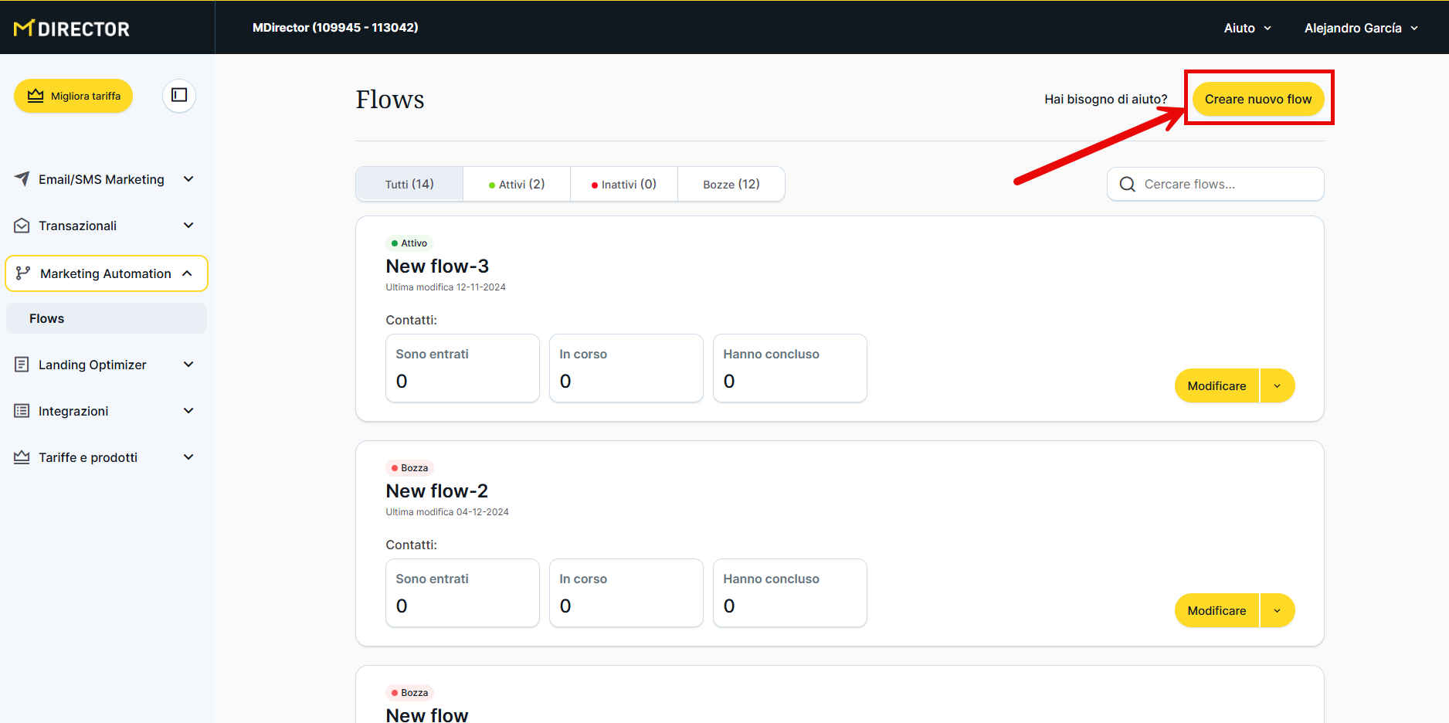Screen dimensions: 1449x723
Task: Collapse the sidebar with the panel icon
Action: 179,95
